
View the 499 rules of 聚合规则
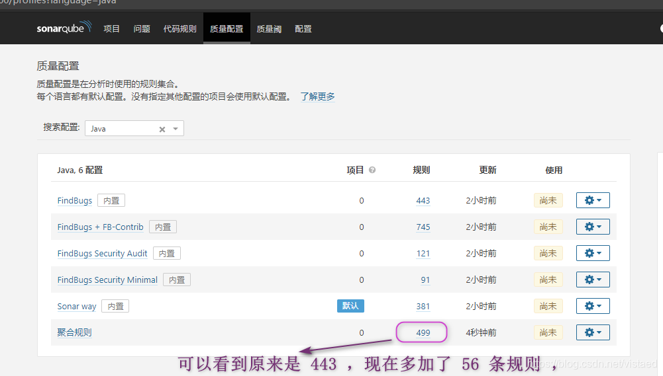pos(423,332)
